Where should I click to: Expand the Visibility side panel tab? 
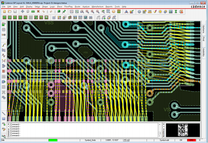[203, 52]
